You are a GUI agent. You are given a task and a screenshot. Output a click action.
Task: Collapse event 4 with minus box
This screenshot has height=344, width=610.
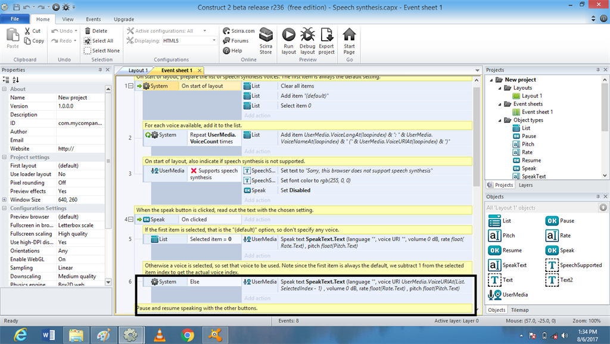pyautogui.click(x=130, y=219)
